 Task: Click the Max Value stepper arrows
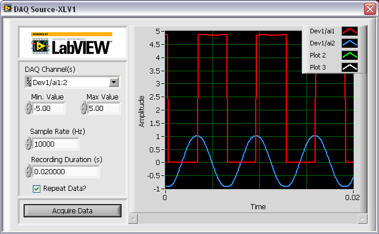(83, 108)
